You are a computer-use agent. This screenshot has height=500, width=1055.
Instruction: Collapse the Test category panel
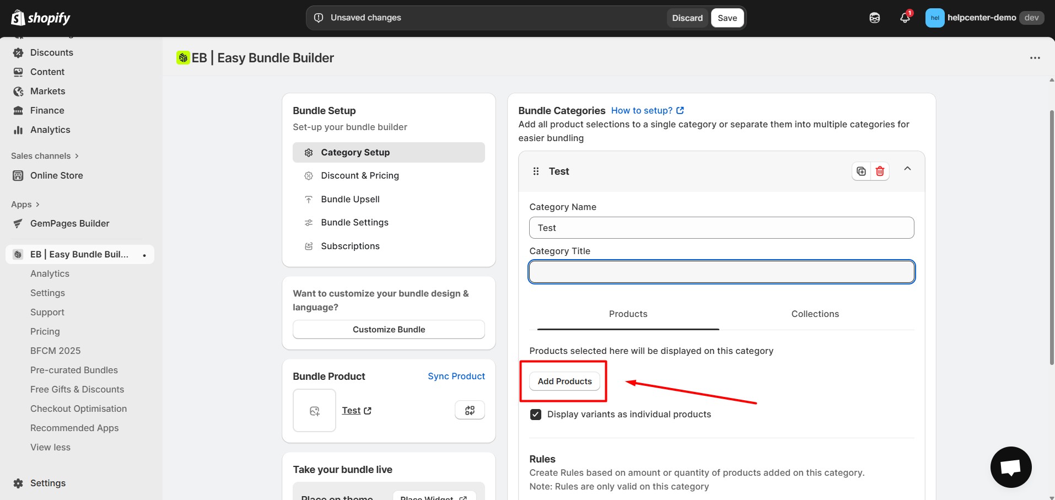point(907,169)
